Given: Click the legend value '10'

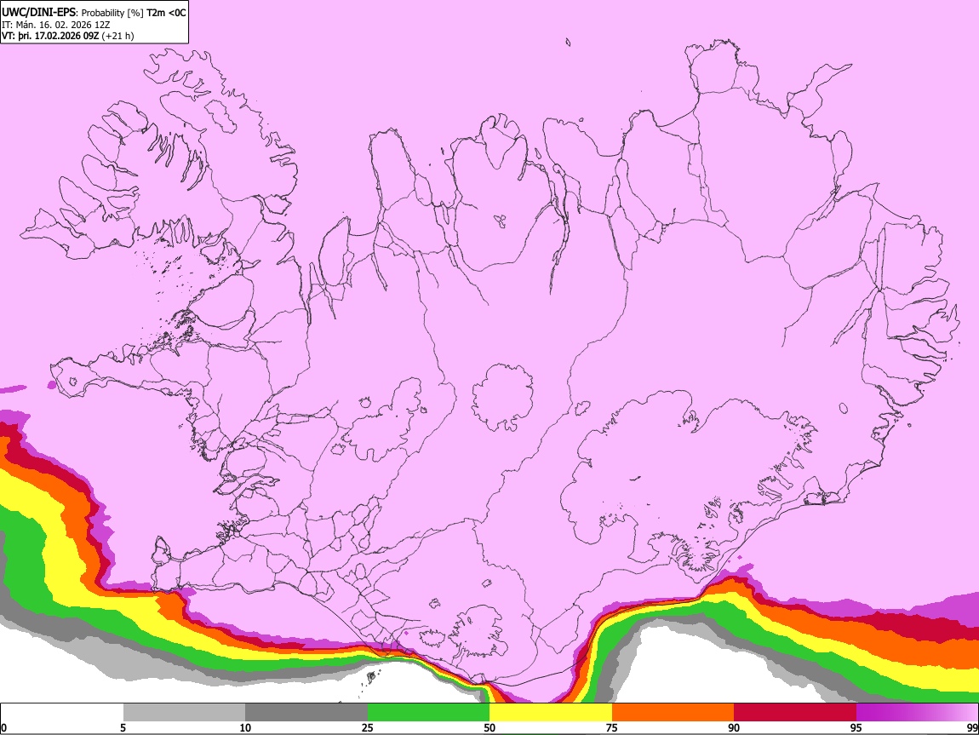Looking at the screenshot, I should point(245,728).
